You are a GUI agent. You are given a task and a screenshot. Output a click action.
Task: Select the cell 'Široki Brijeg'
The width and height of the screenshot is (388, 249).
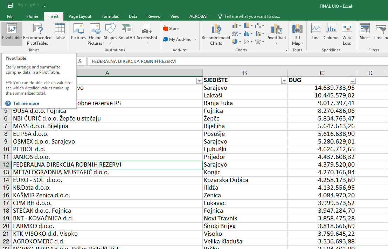[245, 226]
